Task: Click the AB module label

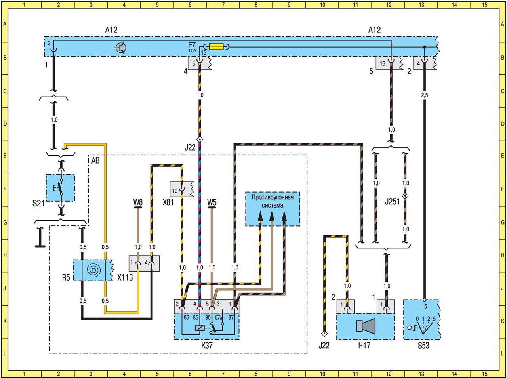Action: coord(95,160)
